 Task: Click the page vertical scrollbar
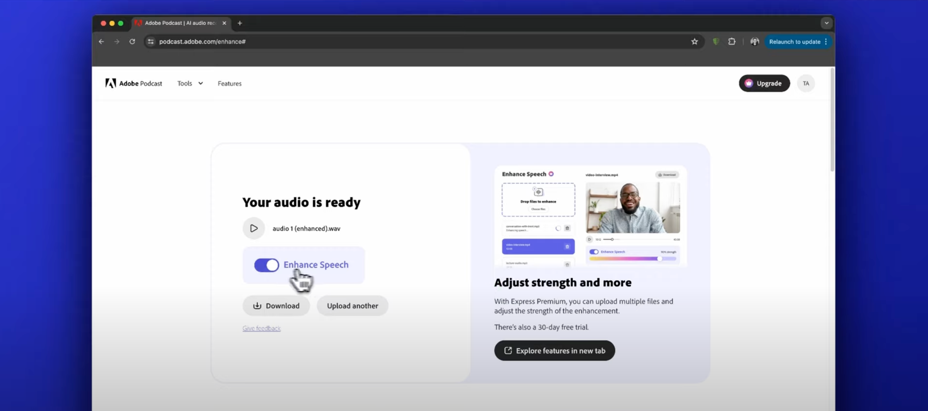pyautogui.click(x=832, y=120)
